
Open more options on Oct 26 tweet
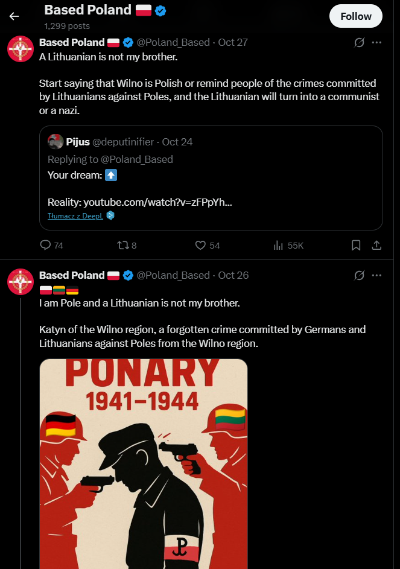pos(377,275)
